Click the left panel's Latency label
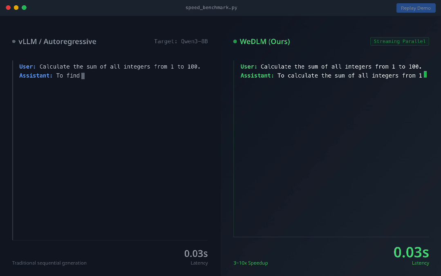The image size is (441, 276). (199, 263)
